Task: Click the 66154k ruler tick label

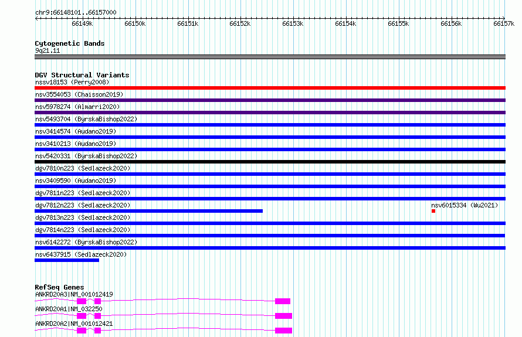Action: [345, 23]
